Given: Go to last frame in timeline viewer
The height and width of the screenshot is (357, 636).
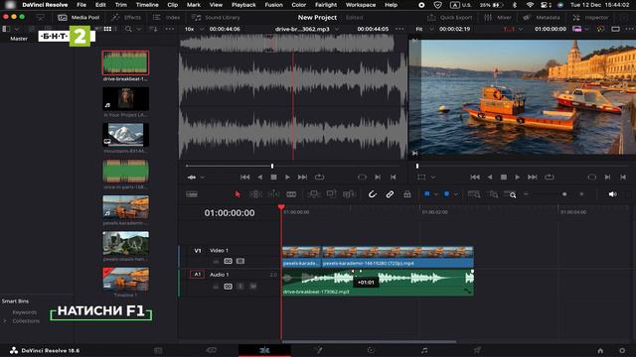Looking at the screenshot, I should pos(533,178).
